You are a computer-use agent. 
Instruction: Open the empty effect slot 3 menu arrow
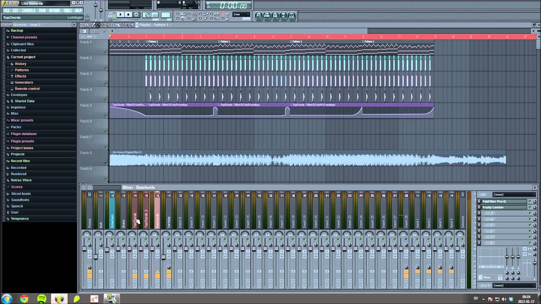(x=479, y=213)
